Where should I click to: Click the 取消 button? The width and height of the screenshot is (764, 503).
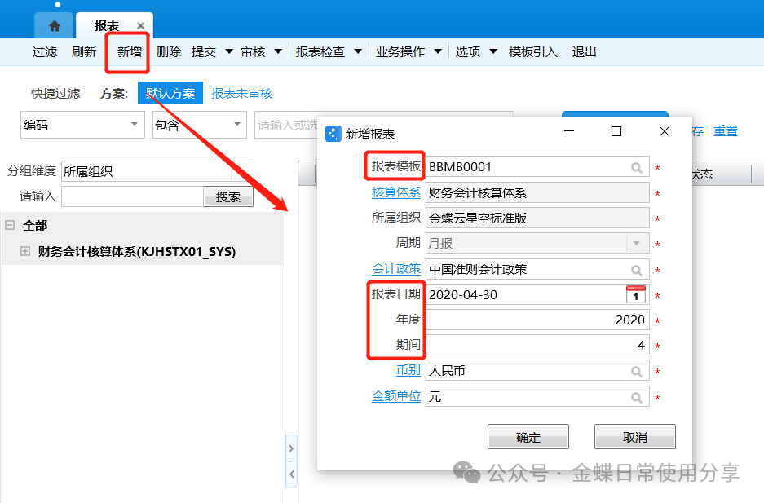[x=634, y=437]
